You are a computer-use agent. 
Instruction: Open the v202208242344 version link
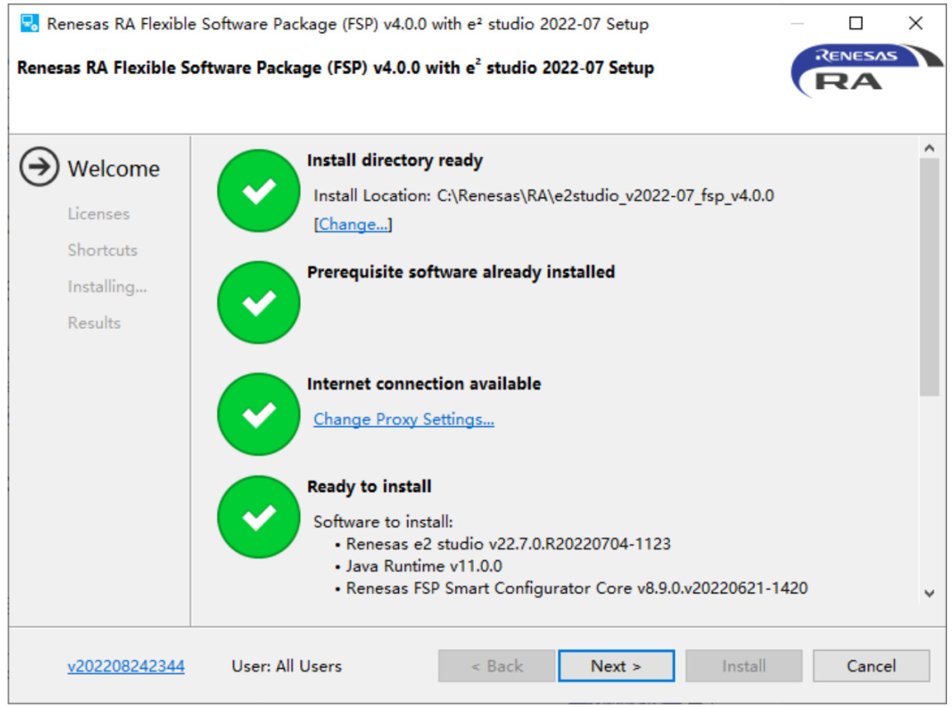(126, 666)
